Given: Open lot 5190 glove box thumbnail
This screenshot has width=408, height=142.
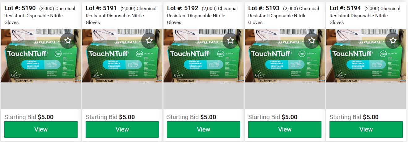Looking at the screenshot, I should pos(41,56).
